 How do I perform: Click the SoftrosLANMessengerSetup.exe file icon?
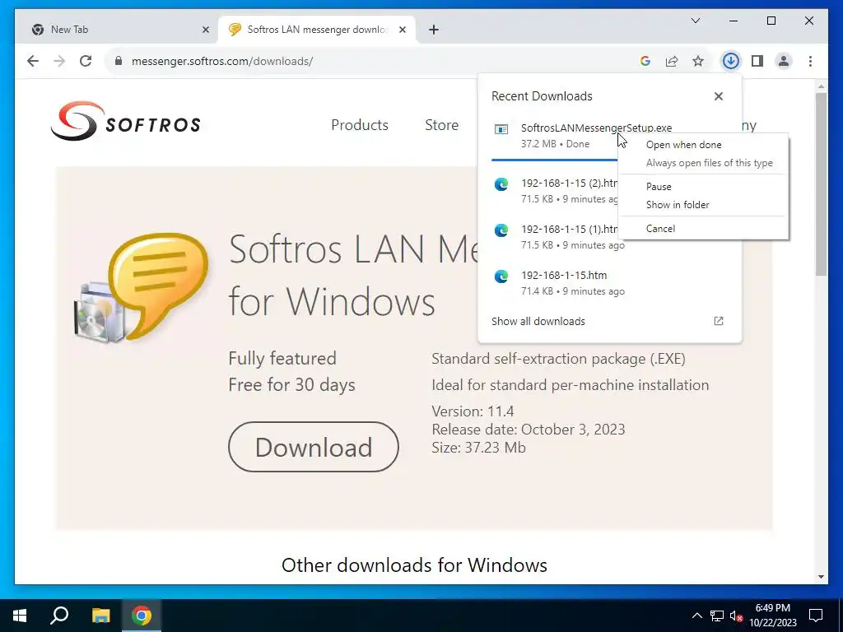click(x=501, y=129)
